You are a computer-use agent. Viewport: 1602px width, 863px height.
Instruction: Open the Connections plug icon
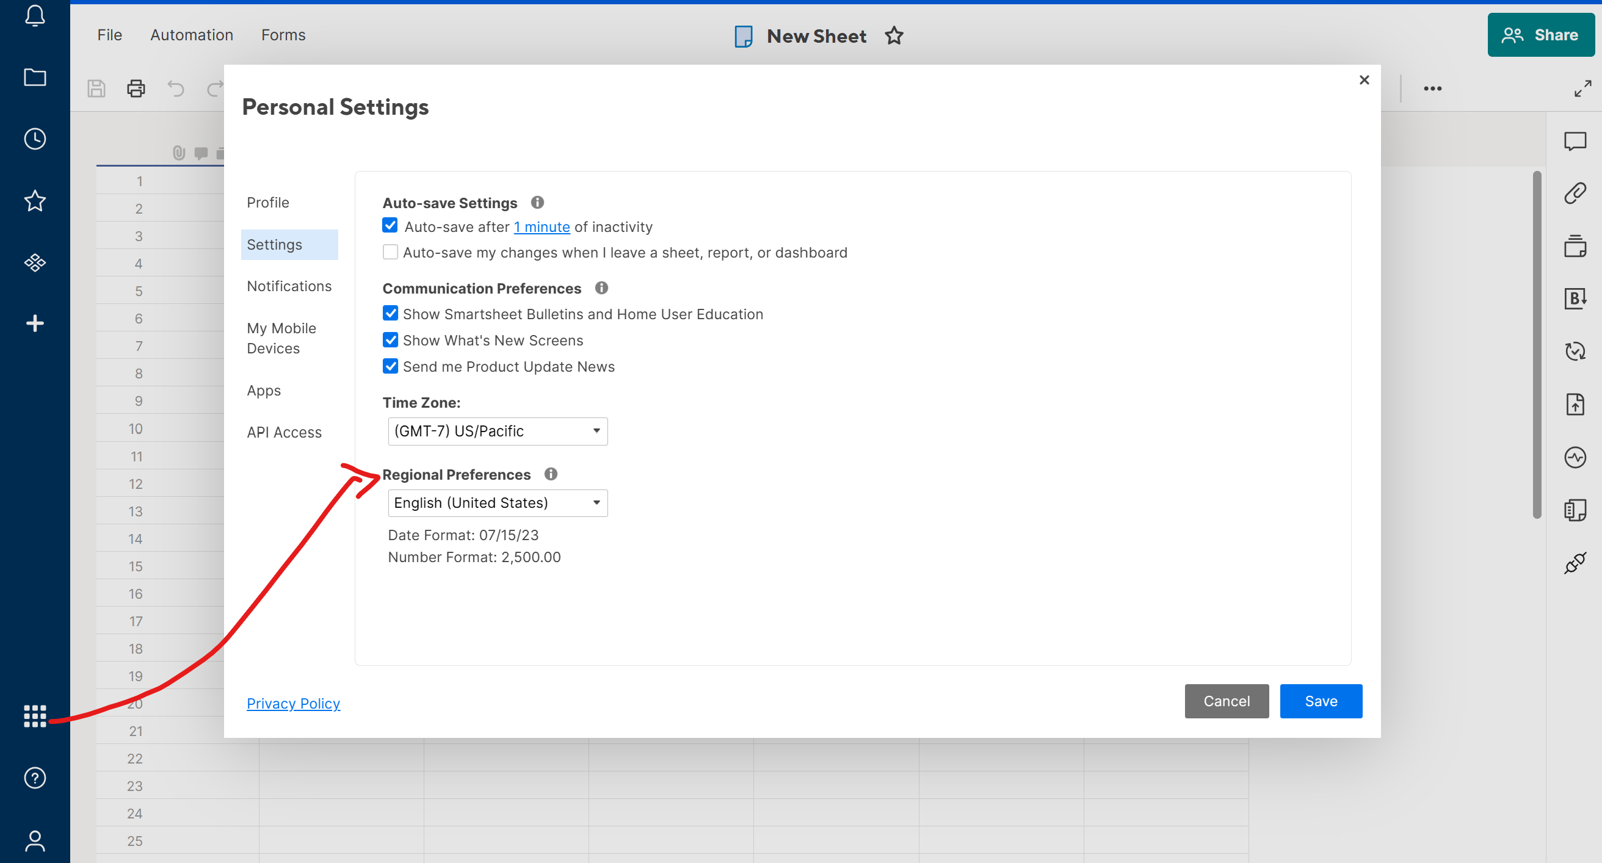[1575, 563]
